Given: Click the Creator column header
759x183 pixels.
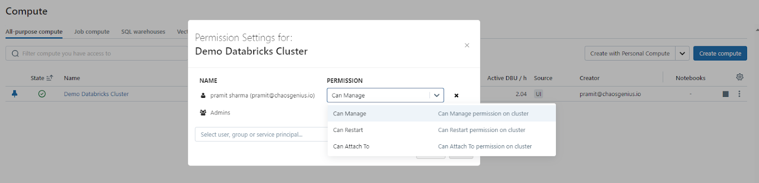Looking at the screenshot, I should click(590, 78).
